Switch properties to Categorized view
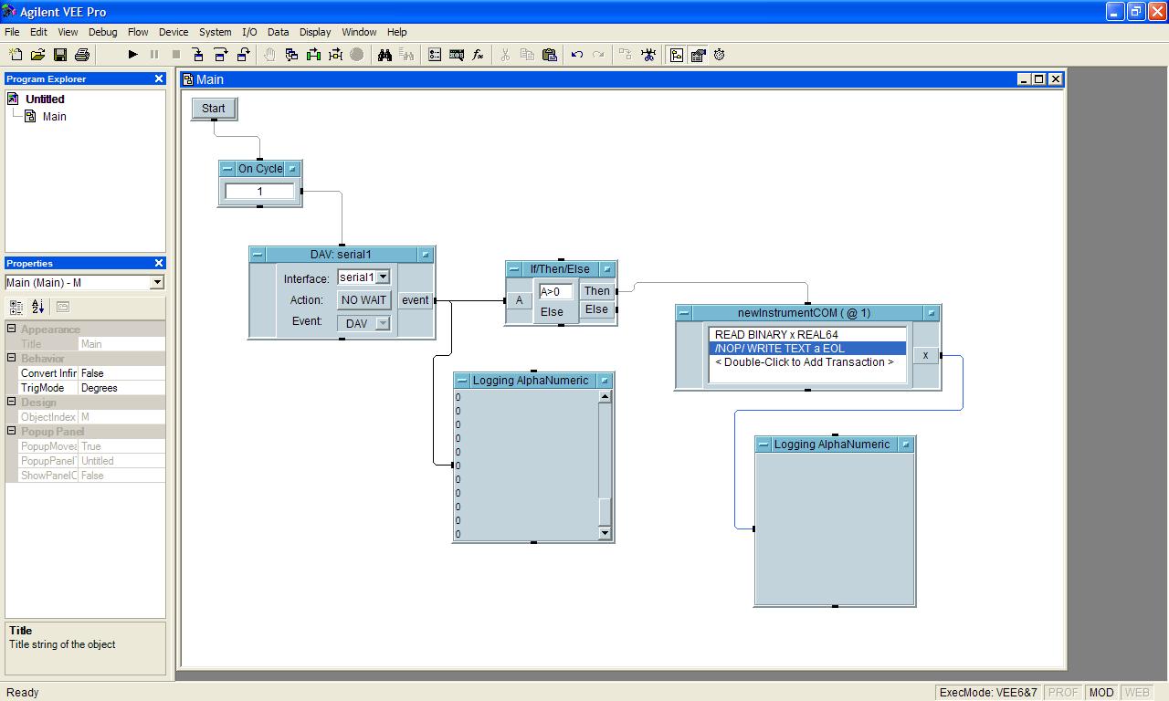 click(16, 307)
